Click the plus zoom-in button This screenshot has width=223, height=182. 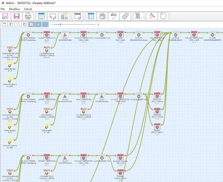coord(99,24)
